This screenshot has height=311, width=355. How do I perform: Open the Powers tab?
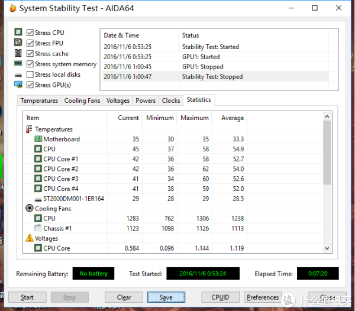click(x=146, y=101)
